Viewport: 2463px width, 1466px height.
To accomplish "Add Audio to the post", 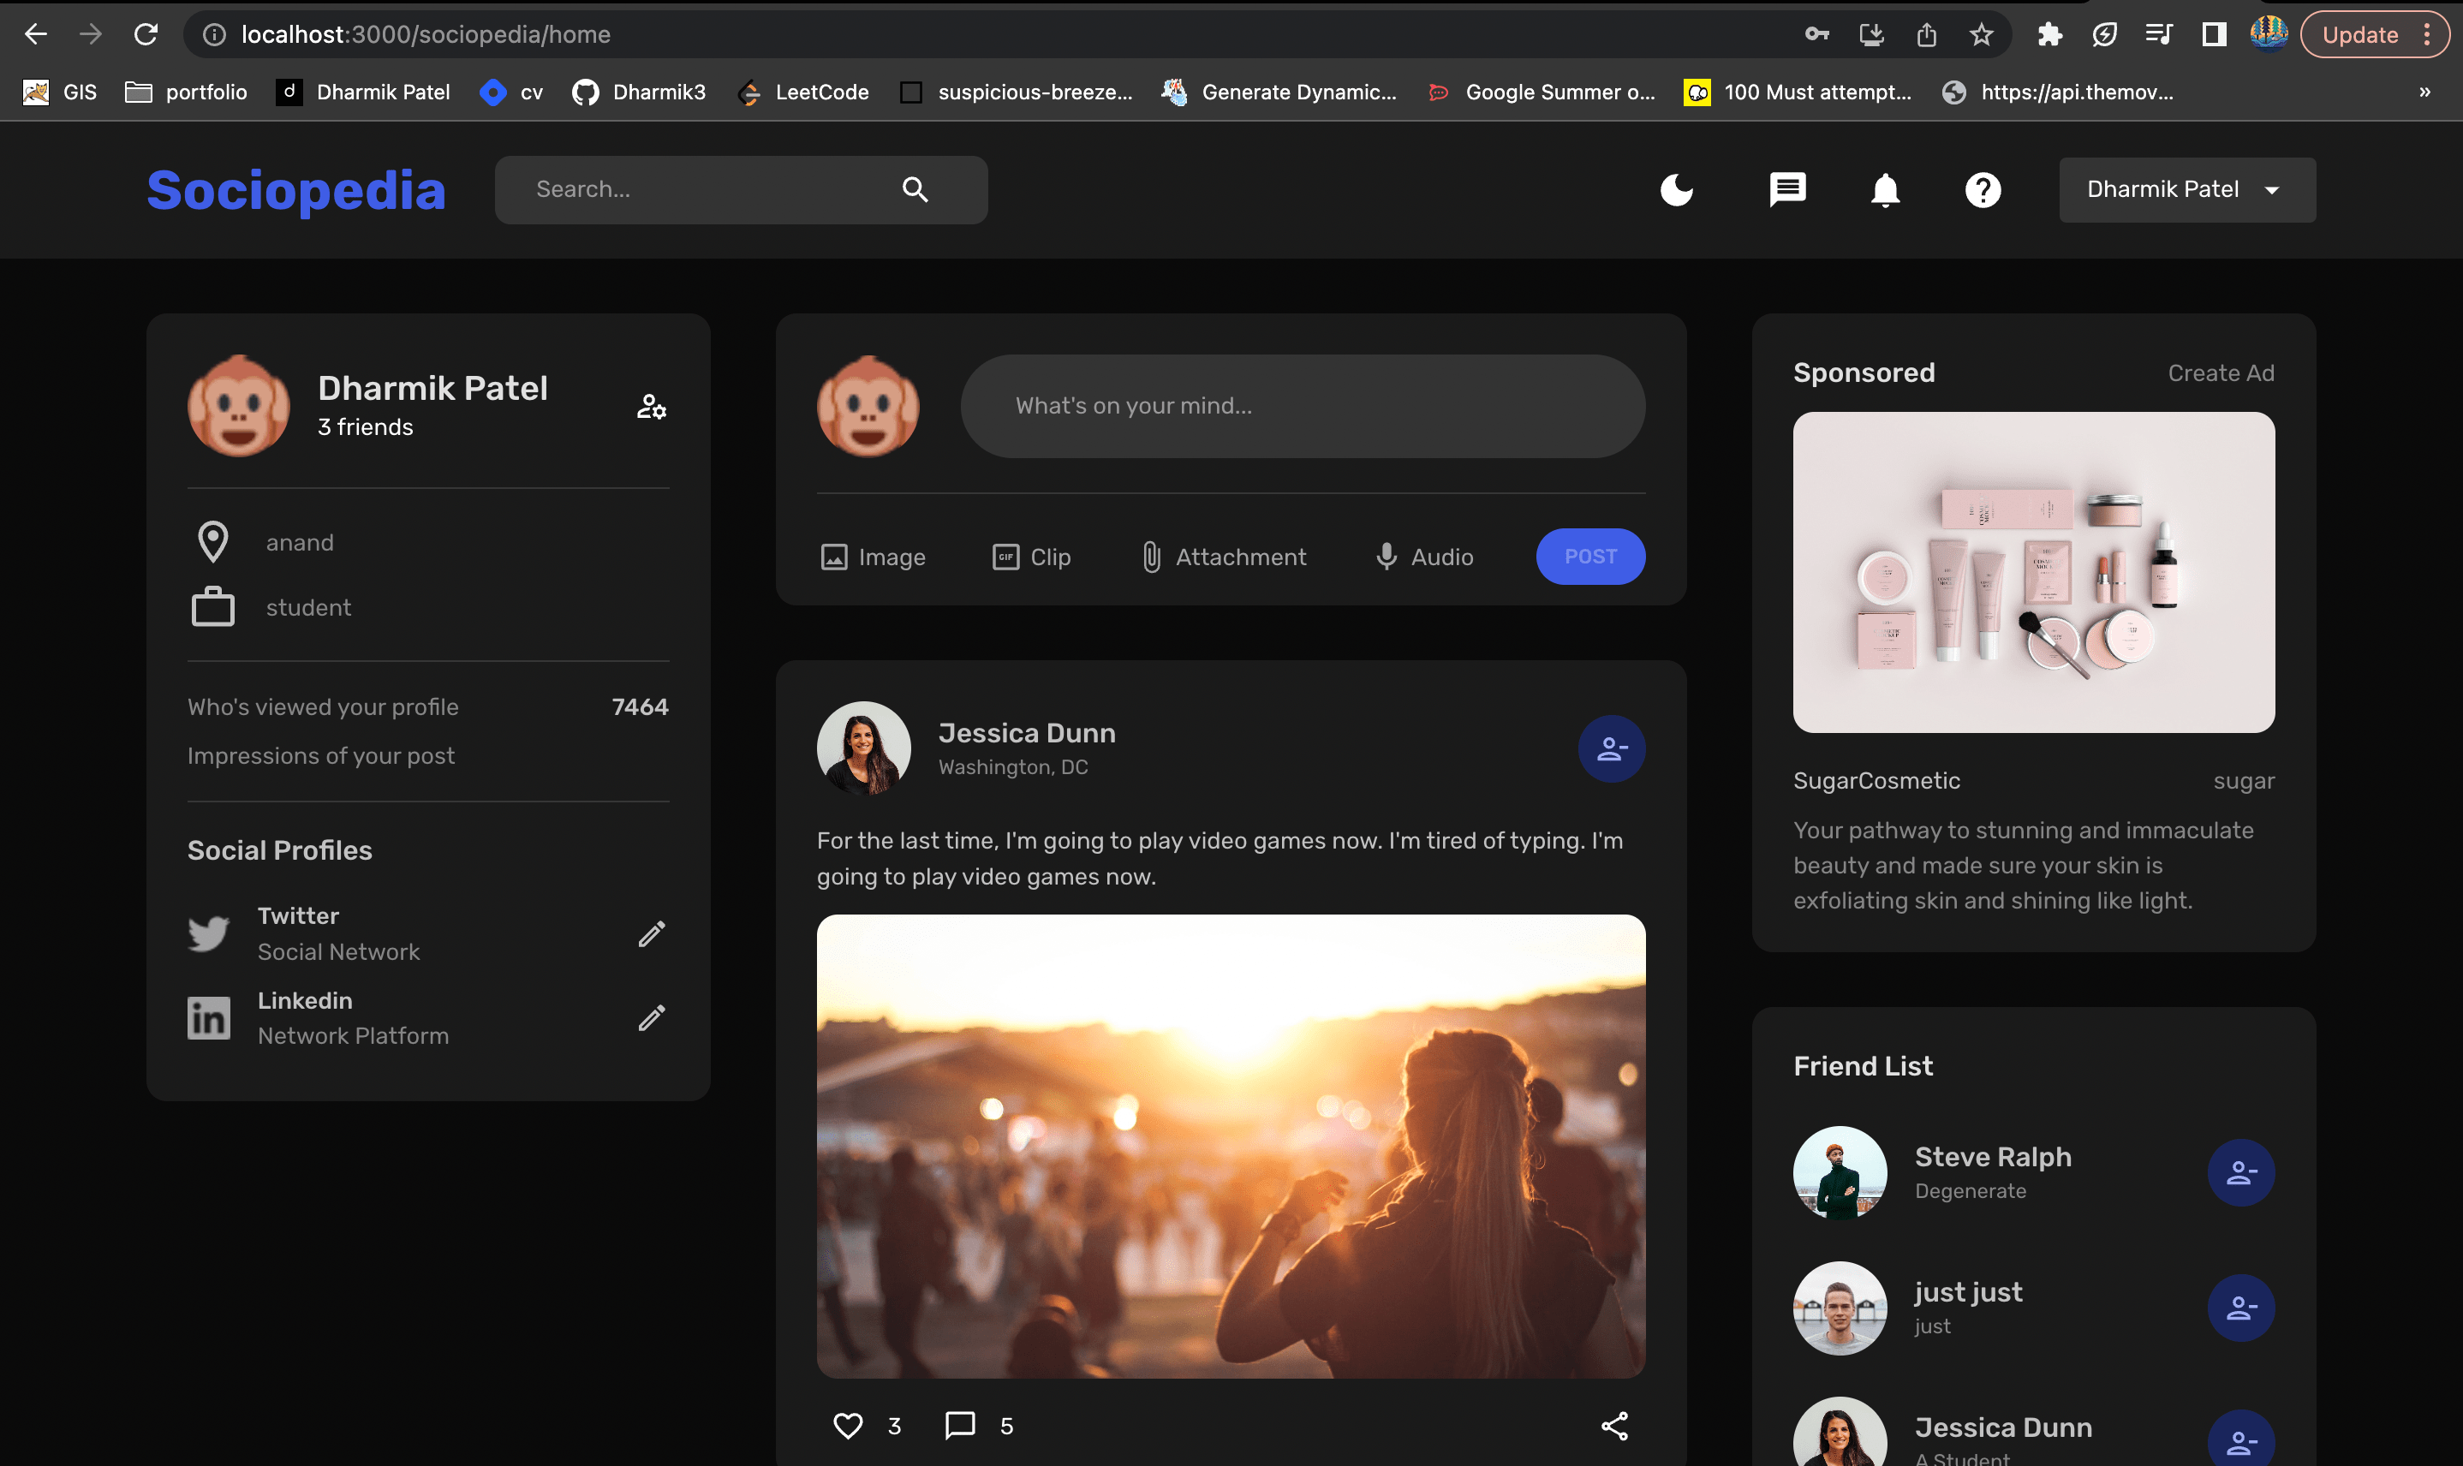I will point(1423,556).
